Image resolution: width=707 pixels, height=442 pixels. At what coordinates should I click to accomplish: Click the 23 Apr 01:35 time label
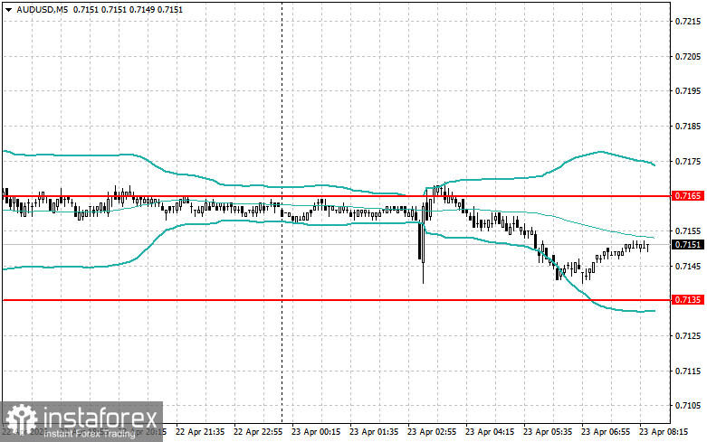pos(374,432)
